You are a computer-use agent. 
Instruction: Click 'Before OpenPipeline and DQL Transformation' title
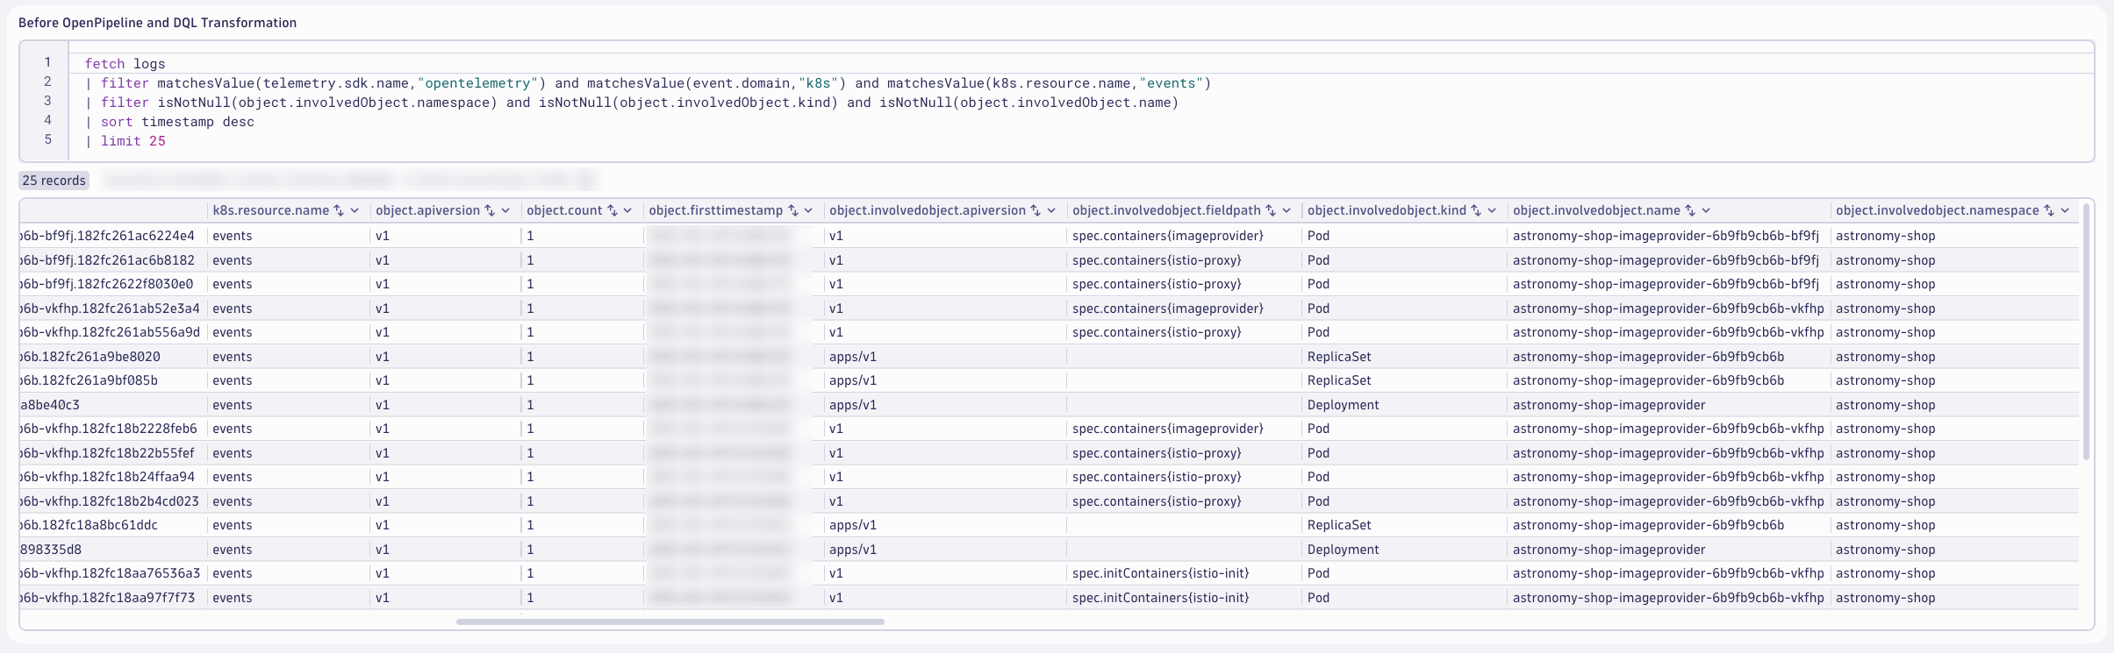(157, 23)
